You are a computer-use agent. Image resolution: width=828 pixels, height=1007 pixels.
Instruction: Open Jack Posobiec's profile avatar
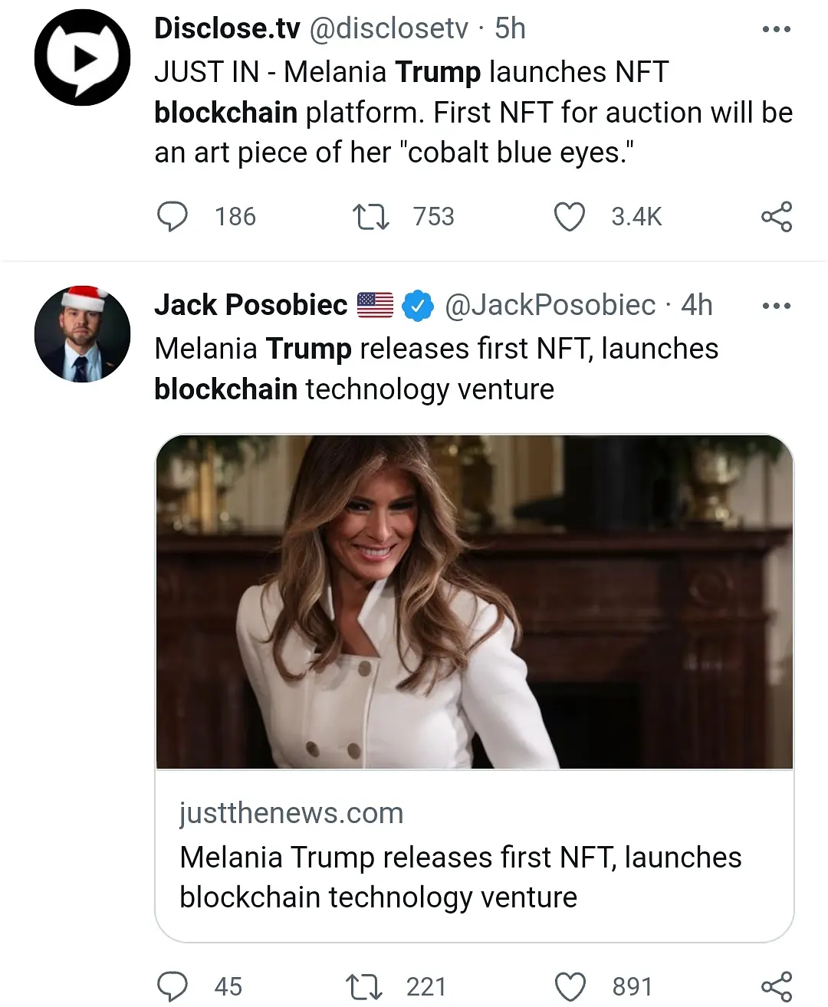coord(83,334)
